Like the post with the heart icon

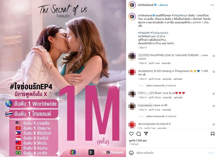coord(131,134)
